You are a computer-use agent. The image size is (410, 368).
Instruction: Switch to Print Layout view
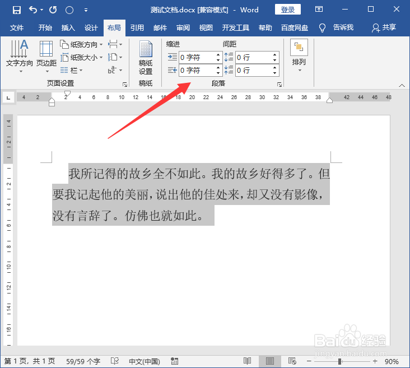(x=270, y=361)
